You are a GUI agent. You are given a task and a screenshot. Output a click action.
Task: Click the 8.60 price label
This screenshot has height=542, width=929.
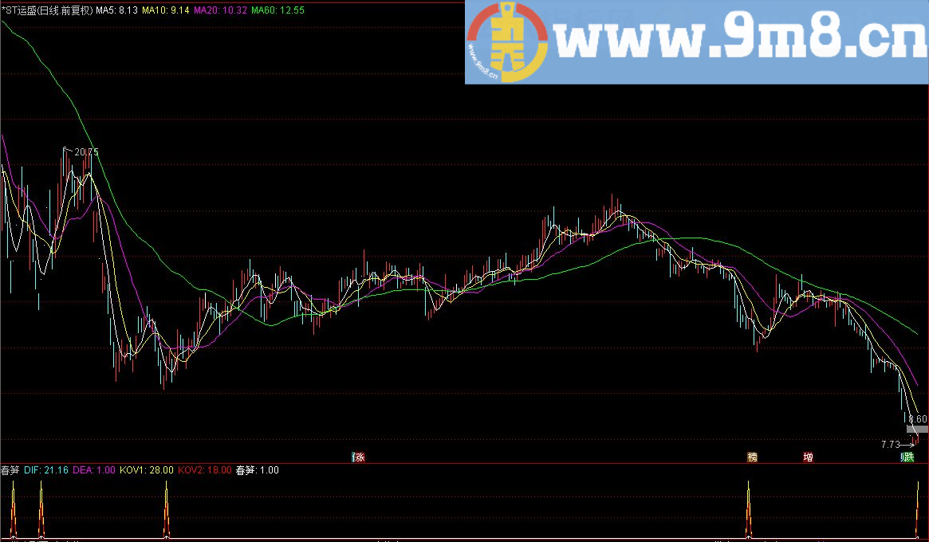coord(918,418)
